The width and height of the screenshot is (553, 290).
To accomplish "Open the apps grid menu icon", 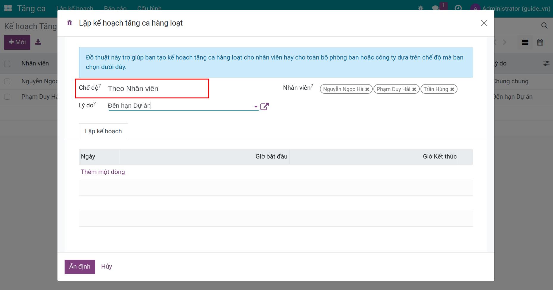I will pyautogui.click(x=8, y=8).
